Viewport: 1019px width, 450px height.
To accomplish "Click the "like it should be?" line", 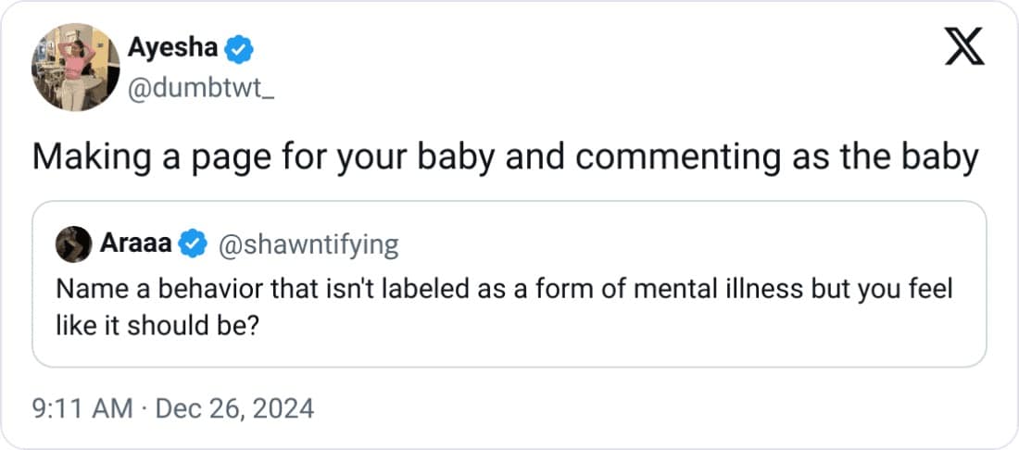I will [x=157, y=325].
